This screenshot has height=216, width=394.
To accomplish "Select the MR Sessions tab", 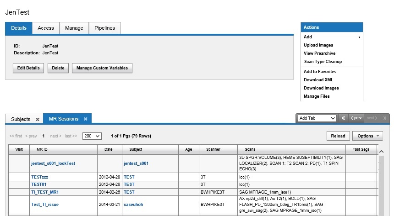I will tap(64, 119).
